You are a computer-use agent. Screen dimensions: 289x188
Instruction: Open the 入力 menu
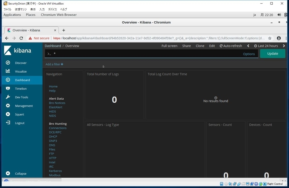coord(42,9)
